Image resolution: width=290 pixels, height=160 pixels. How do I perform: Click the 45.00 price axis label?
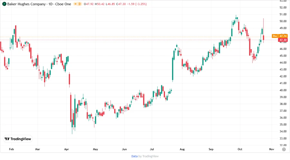tap(283, 56)
